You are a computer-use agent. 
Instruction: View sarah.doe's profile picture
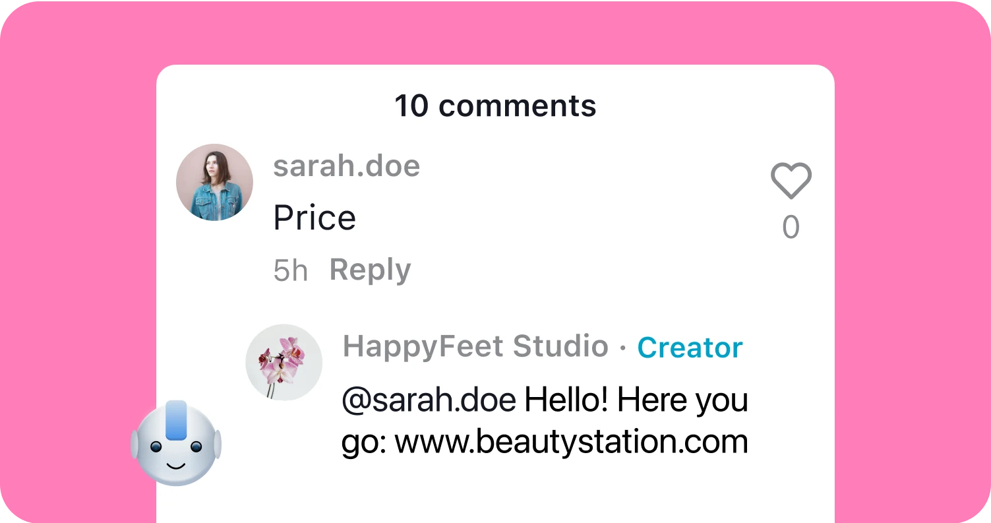point(214,182)
